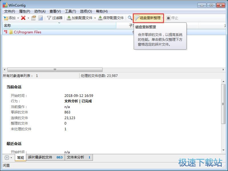Click 保存配置文件 save profile button
The height and width of the screenshot is (171, 228).
111,18
